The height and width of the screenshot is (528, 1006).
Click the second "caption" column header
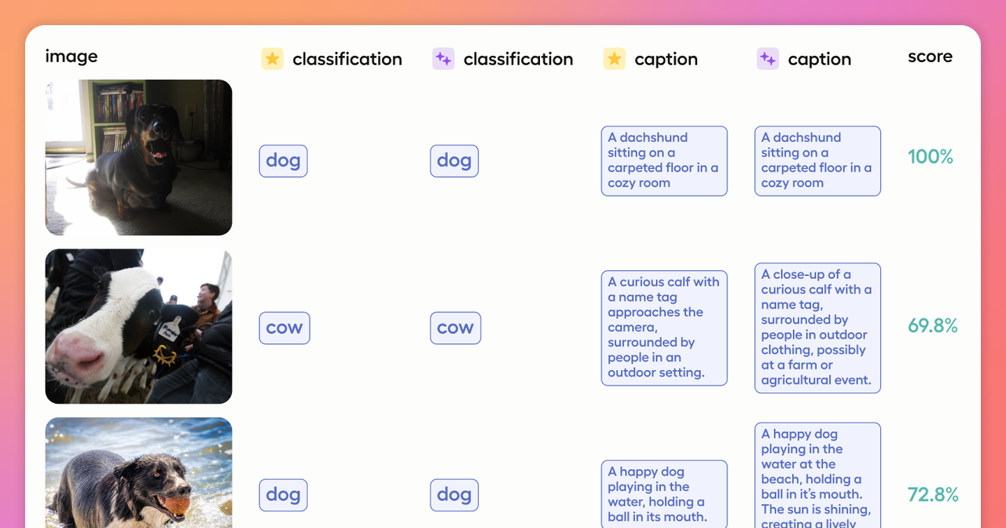point(820,59)
